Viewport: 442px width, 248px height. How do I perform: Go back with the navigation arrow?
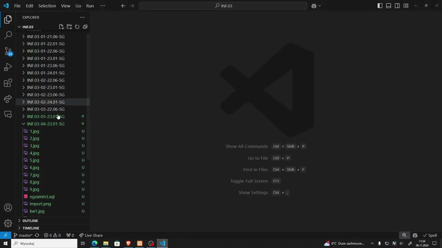click(x=123, y=6)
